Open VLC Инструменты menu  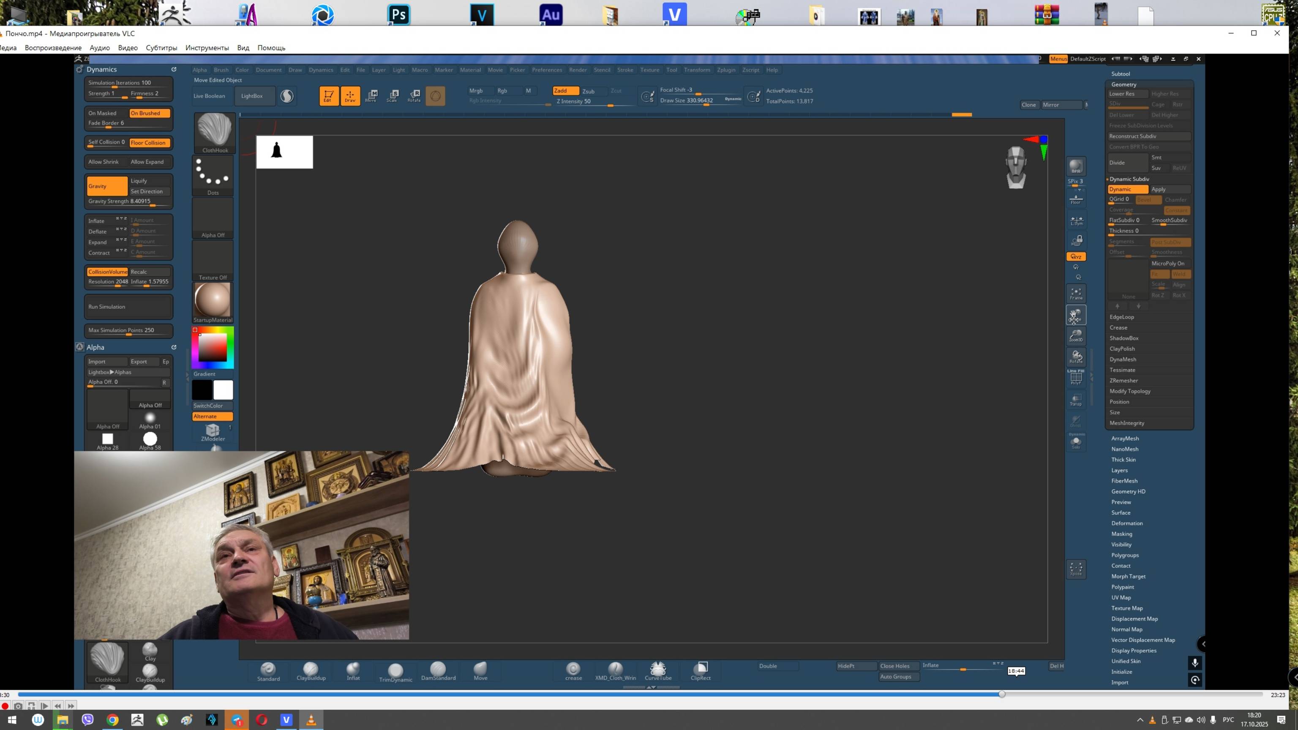point(207,48)
